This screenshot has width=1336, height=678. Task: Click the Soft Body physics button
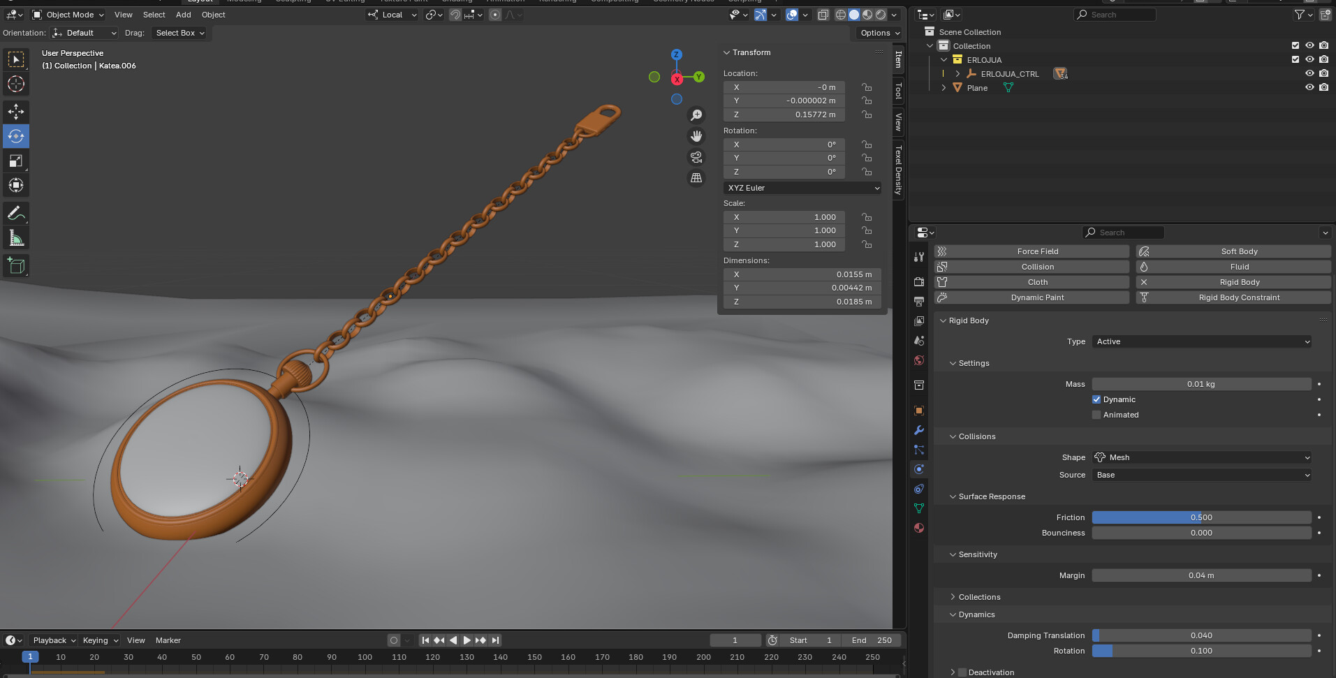pos(1233,251)
